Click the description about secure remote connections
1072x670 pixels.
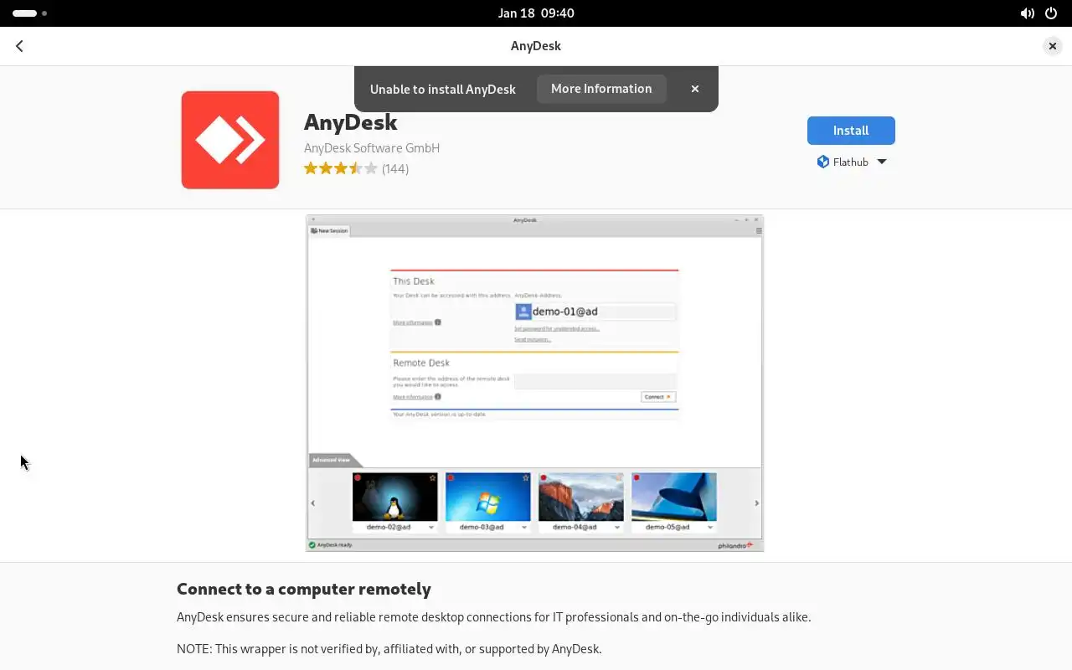[494, 617]
